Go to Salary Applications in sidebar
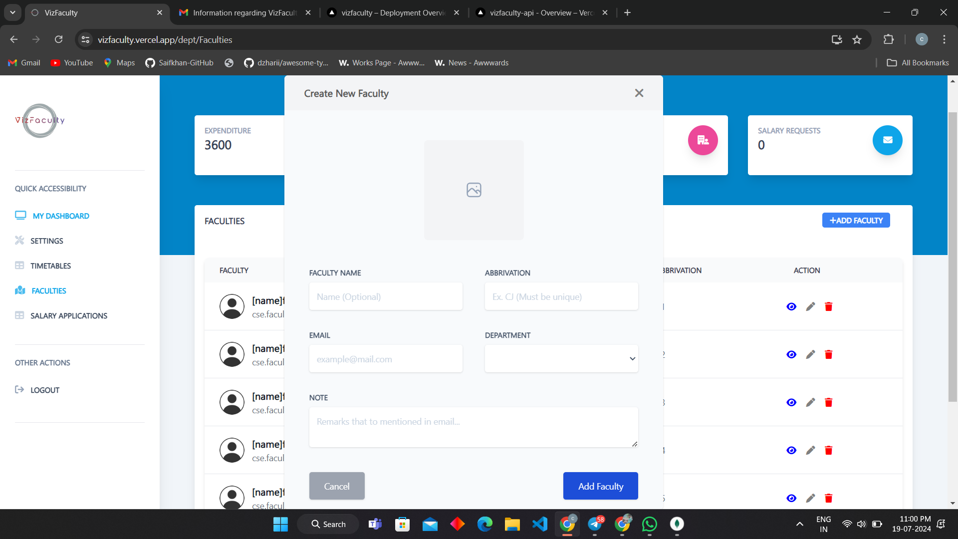958x539 pixels. [x=68, y=315]
